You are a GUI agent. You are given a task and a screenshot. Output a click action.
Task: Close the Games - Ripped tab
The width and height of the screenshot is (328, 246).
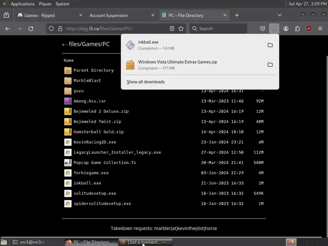pos(81,15)
